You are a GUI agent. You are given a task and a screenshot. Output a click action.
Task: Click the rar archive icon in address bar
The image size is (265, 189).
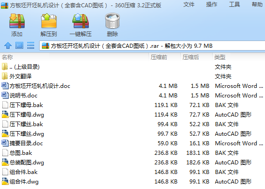tap(46, 46)
